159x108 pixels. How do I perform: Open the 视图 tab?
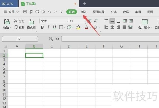pyautogui.click(x=150, y=12)
